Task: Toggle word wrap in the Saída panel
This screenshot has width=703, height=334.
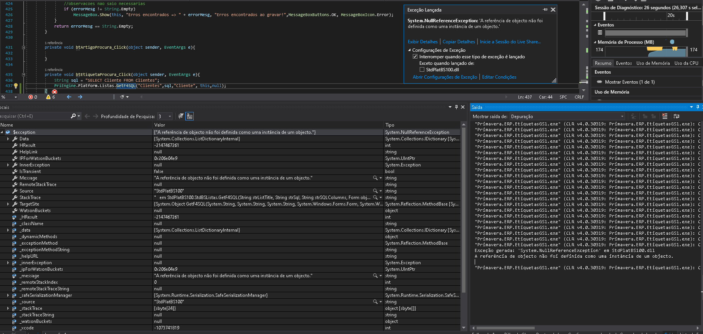Action: [x=676, y=116]
